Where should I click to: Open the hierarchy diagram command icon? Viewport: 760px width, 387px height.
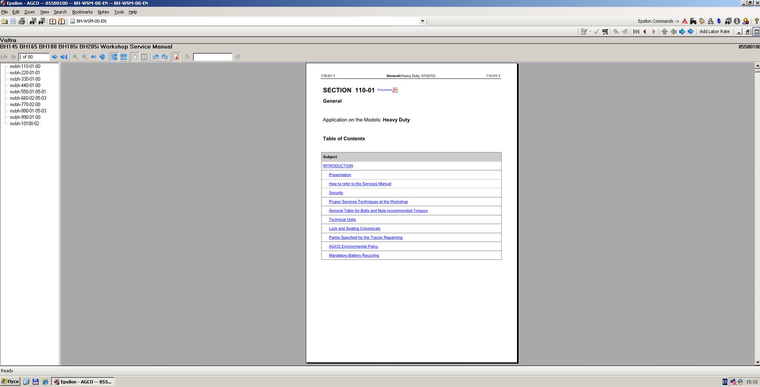pos(711,21)
